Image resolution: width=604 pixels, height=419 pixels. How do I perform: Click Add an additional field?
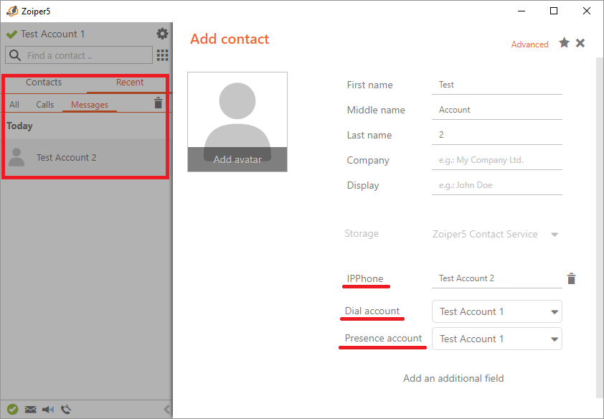point(453,378)
